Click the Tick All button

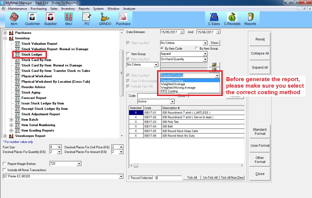(x=192, y=178)
